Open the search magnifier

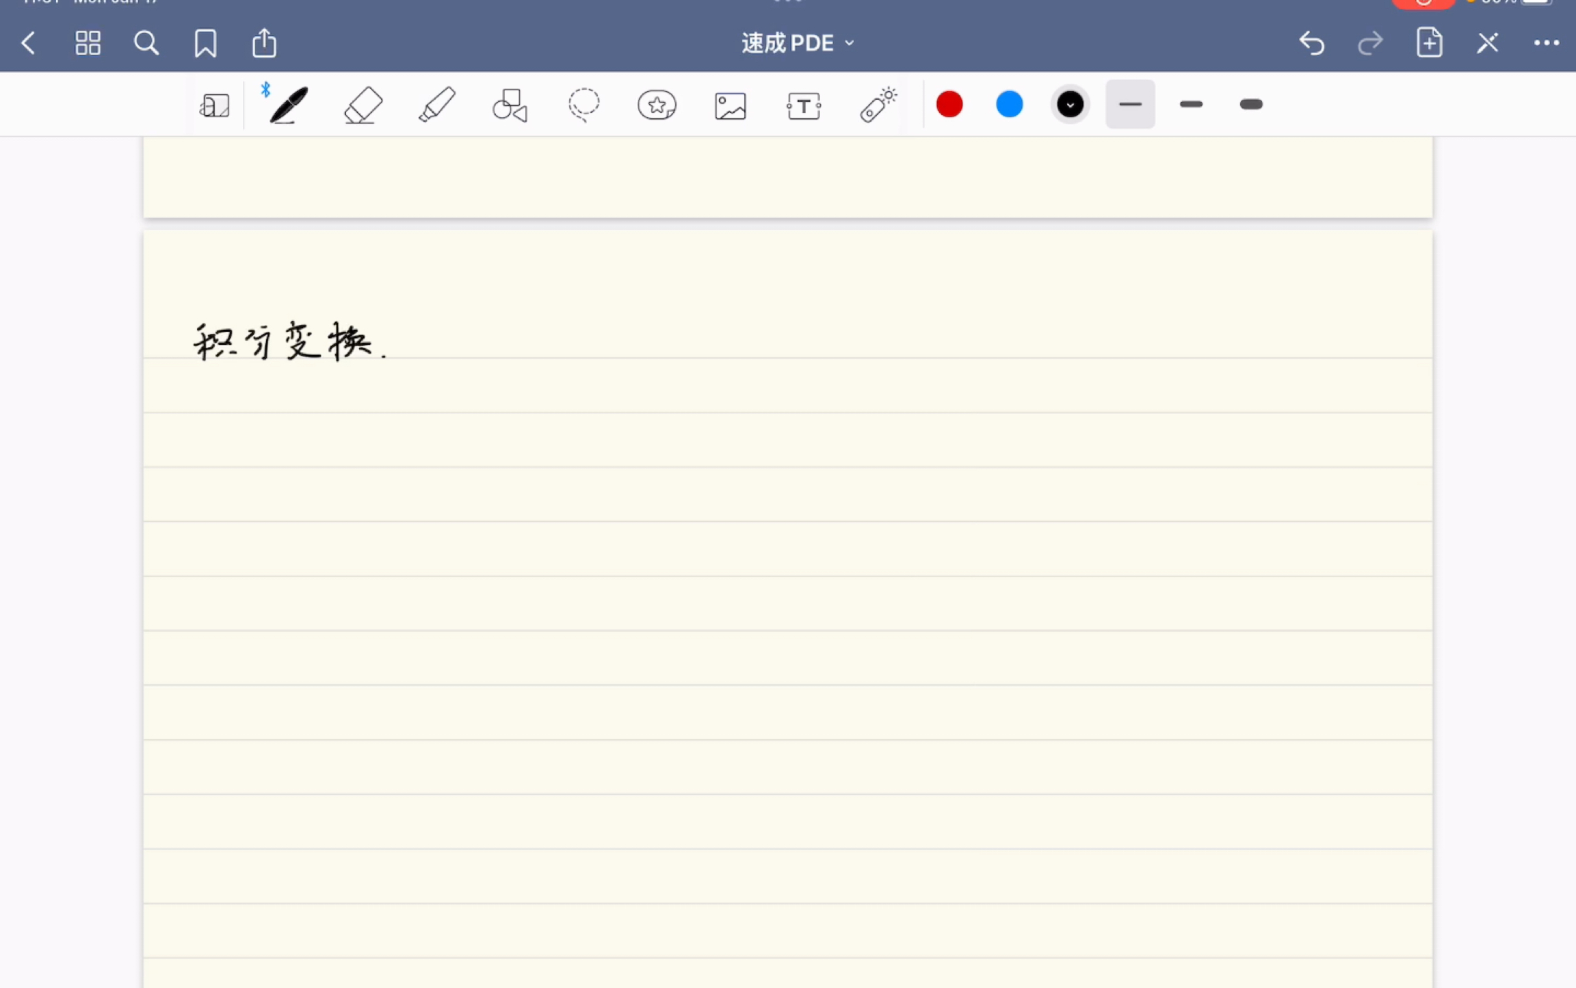[146, 43]
